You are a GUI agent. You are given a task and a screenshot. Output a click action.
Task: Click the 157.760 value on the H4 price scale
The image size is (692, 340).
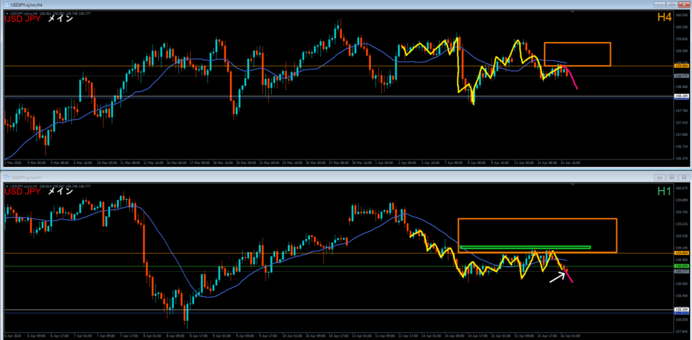click(681, 110)
